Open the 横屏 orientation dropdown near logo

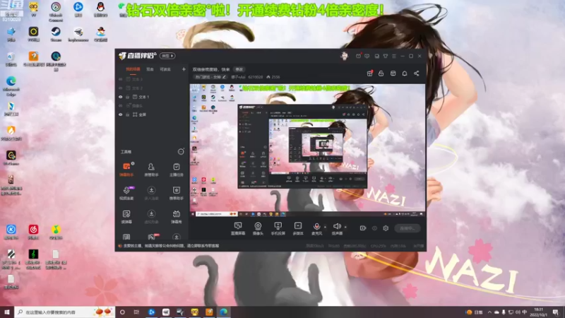click(x=167, y=56)
